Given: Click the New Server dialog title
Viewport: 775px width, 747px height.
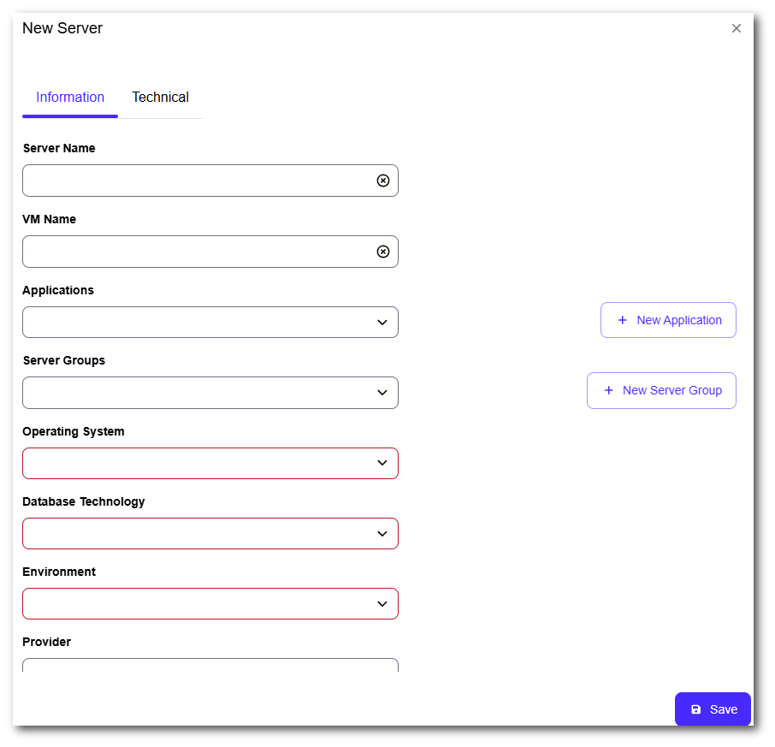Looking at the screenshot, I should [62, 28].
